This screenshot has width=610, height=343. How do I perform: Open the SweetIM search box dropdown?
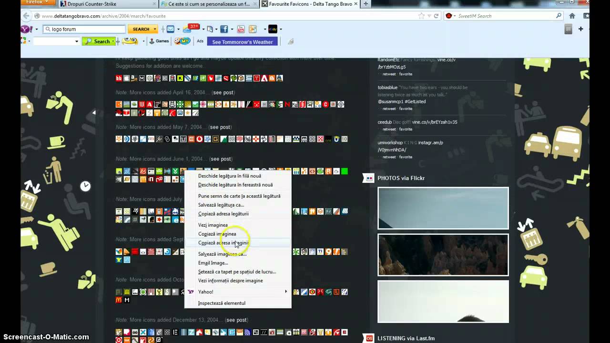point(76,41)
